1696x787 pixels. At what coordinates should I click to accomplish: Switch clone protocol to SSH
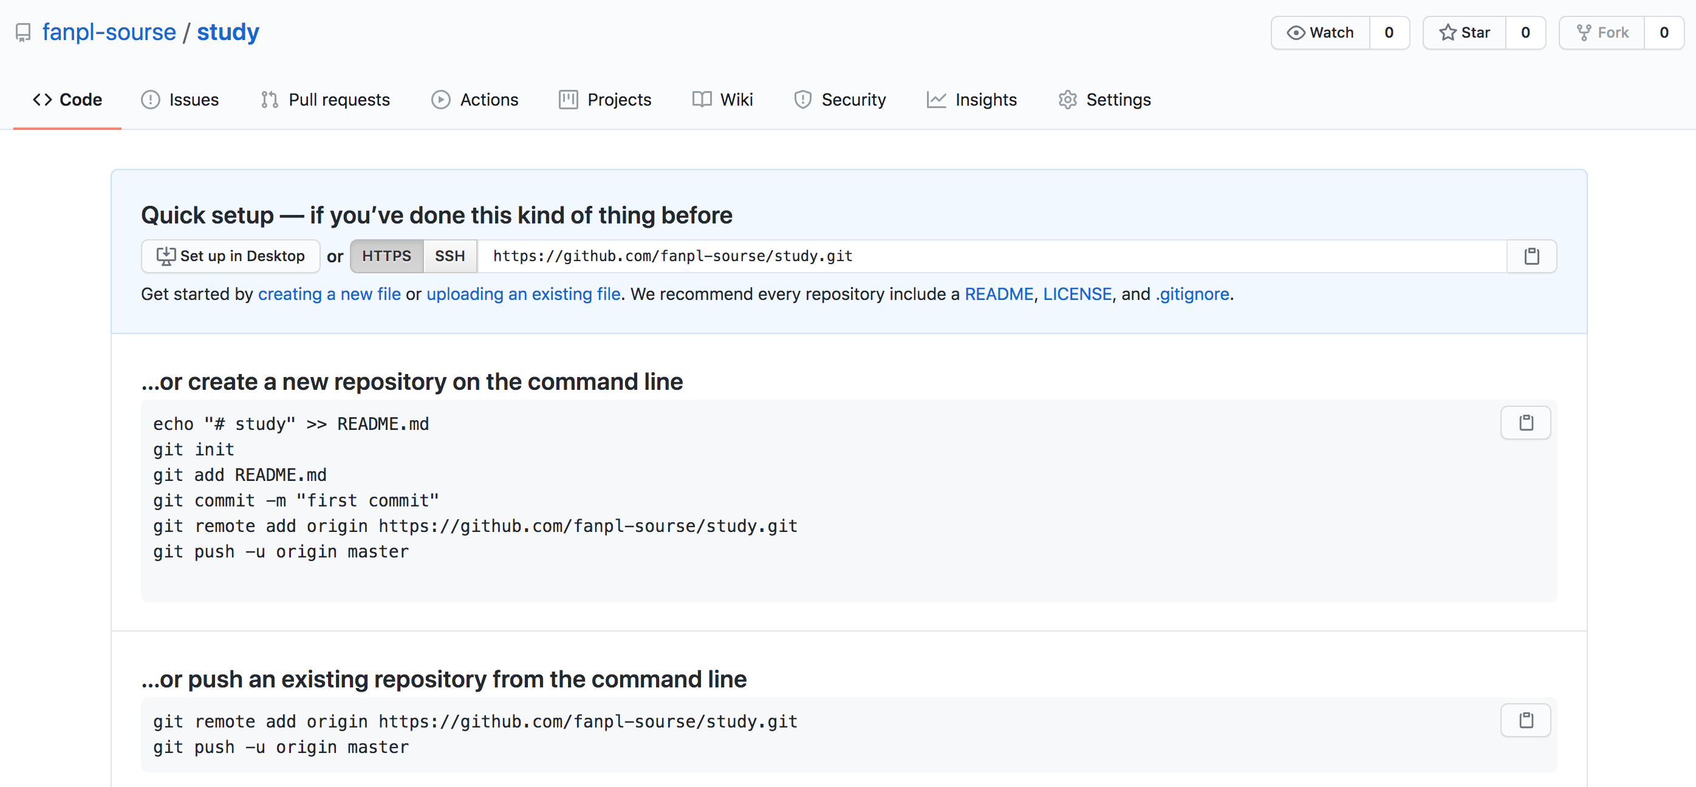coord(450,256)
